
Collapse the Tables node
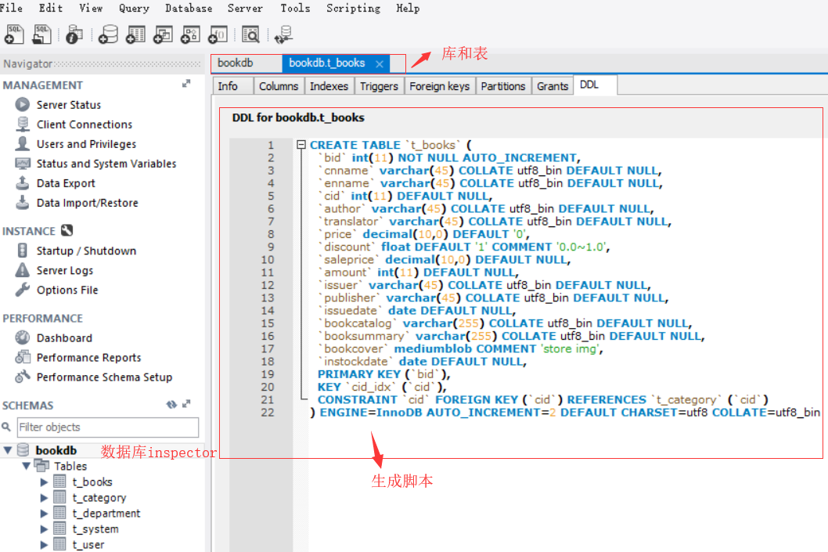pos(26,466)
